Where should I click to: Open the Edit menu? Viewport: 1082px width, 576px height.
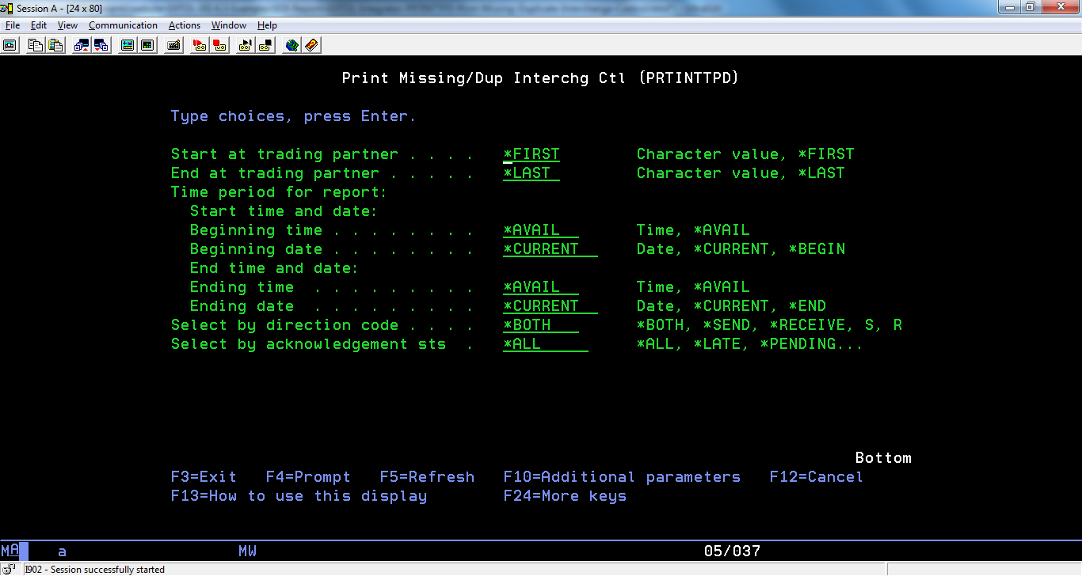pyautogui.click(x=39, y=25)
